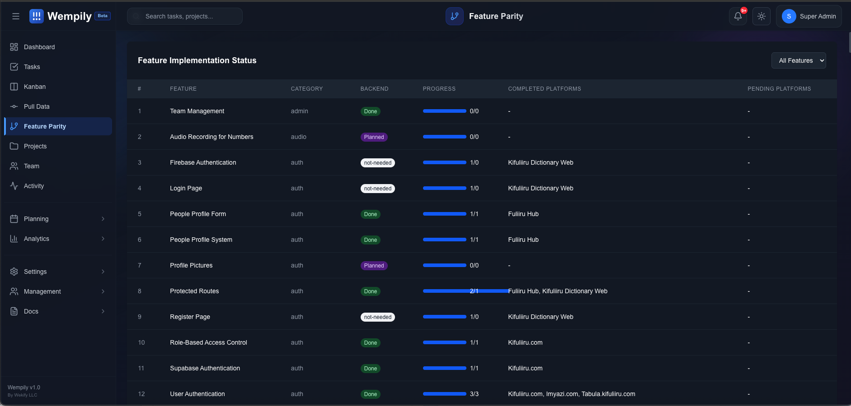Click the Kanban board icon
The width and height of the screenshot is (851, 406).
click(x=14, y=87)
